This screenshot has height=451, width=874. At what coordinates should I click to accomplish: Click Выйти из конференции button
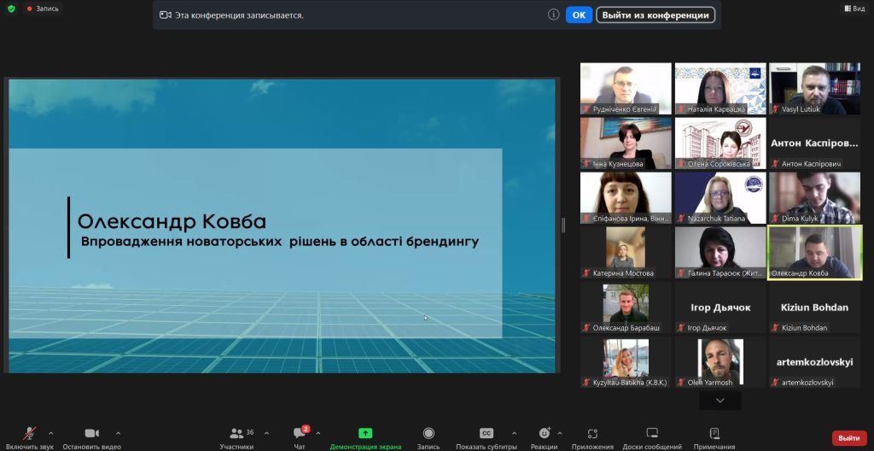click(x=655, y=15)
